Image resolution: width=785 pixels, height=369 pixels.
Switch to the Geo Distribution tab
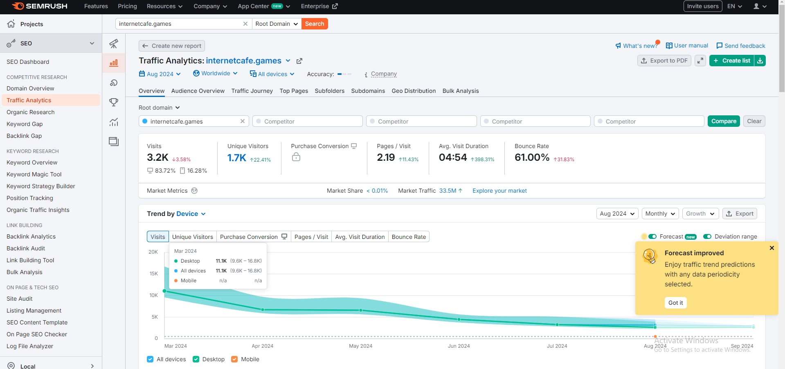click(x=414, y=91)
